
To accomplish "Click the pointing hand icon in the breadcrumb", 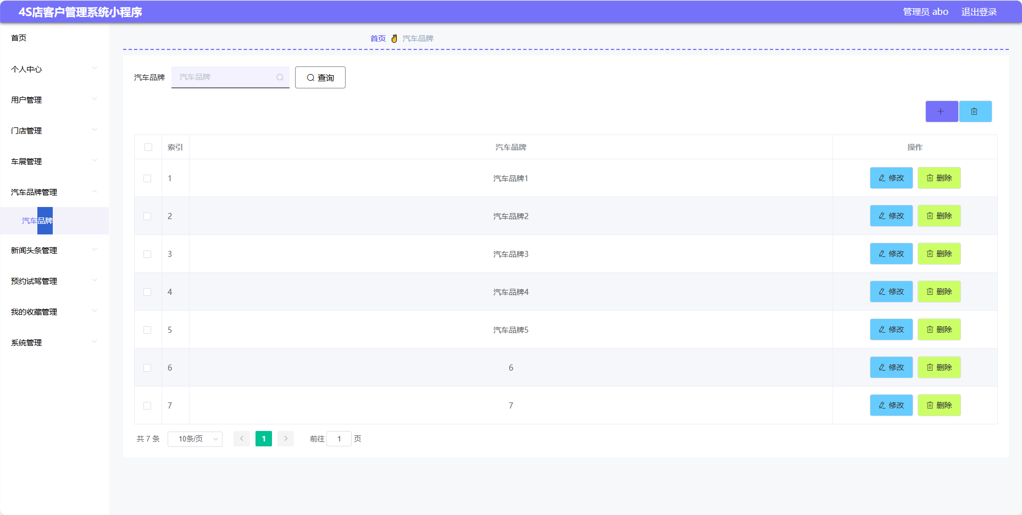I will [x=394, y=38].
